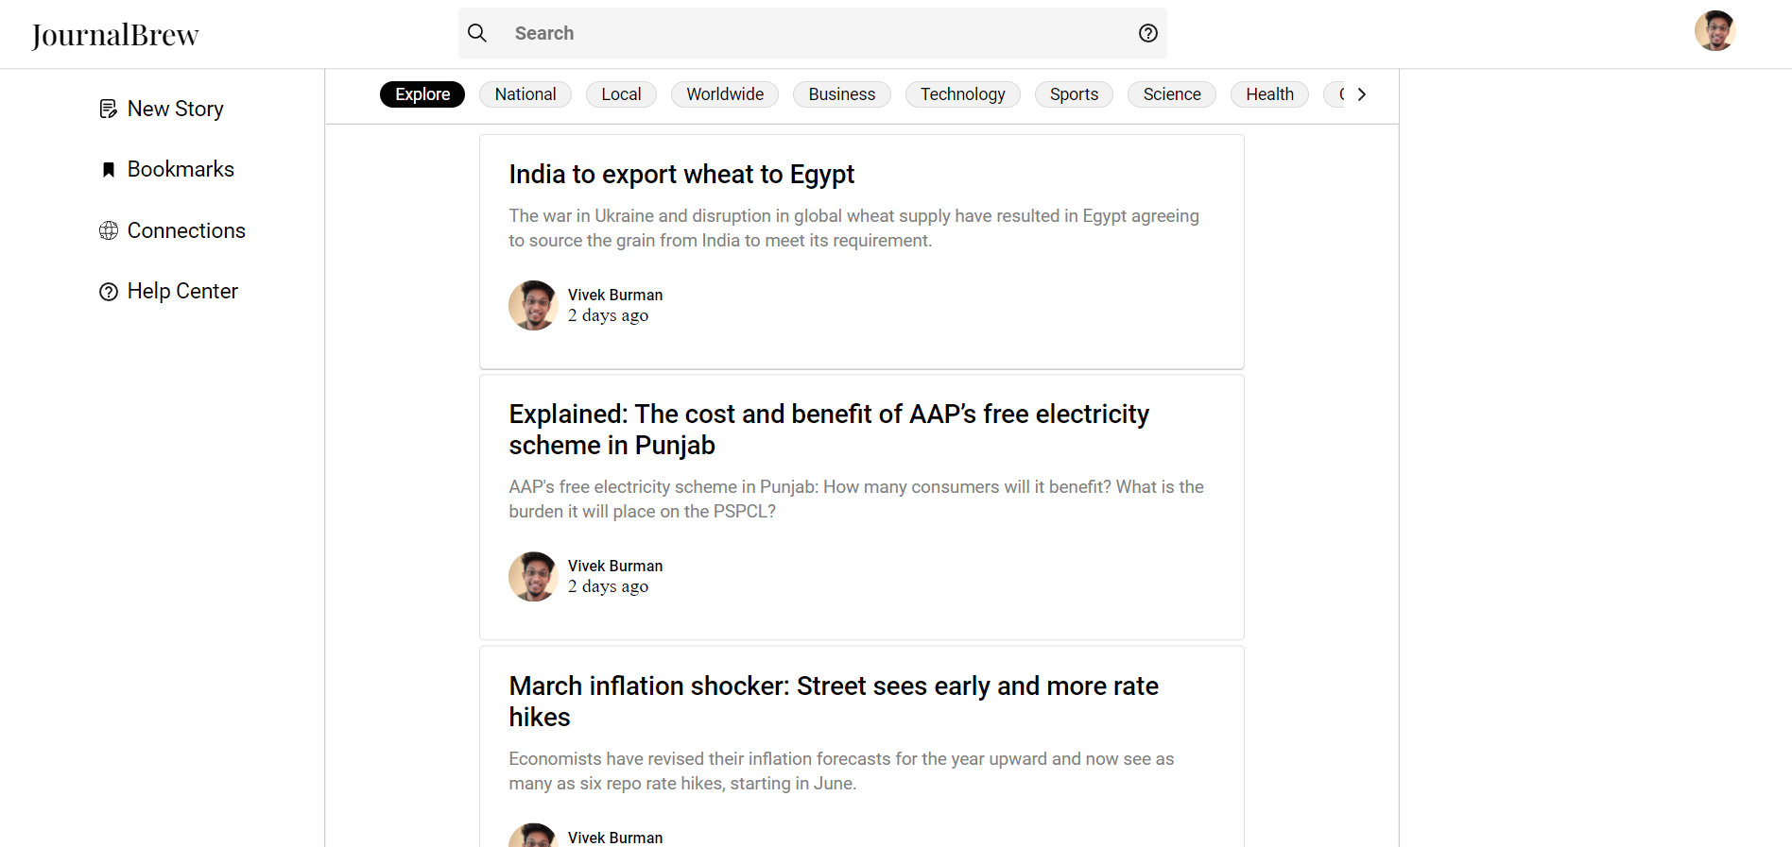The image size is (1792, 847).
Task: Click the inflation forecasts summary text
Action: [841, 771]
